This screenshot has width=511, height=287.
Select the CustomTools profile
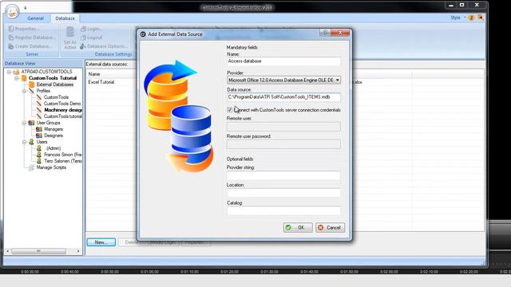click(56, 97)
